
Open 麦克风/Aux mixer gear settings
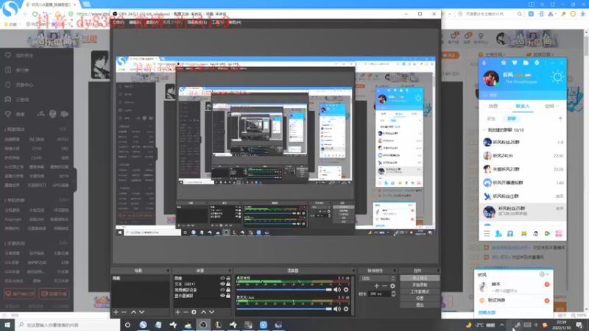pos(346,309)
